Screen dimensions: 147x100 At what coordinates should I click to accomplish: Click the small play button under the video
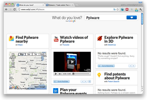[56, 74]
